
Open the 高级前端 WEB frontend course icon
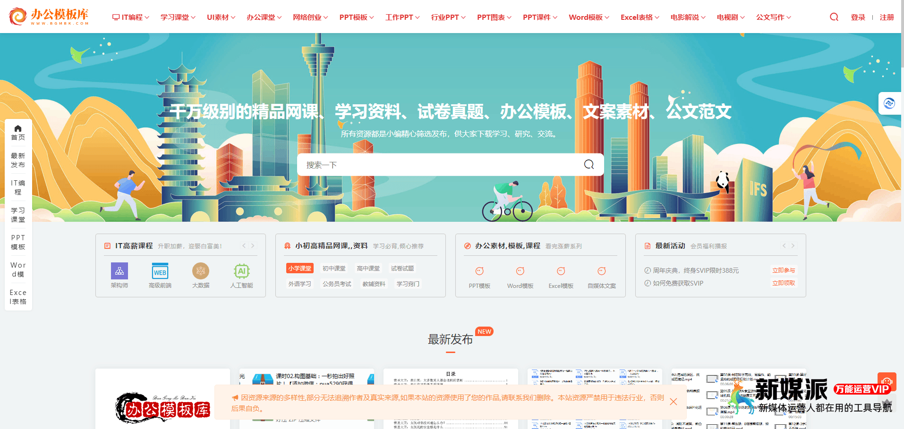pyautogui.click(x=160, y=271)
